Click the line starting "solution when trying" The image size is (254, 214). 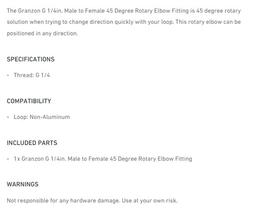tap(123, 22)
